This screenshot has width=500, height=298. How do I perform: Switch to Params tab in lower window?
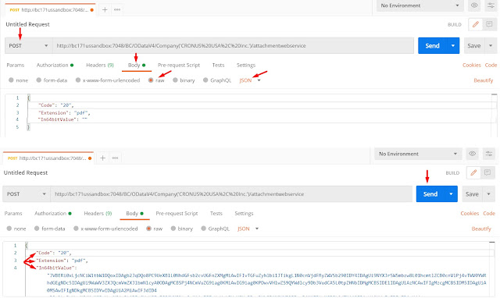pyautogui.click(x=13, y=213)
